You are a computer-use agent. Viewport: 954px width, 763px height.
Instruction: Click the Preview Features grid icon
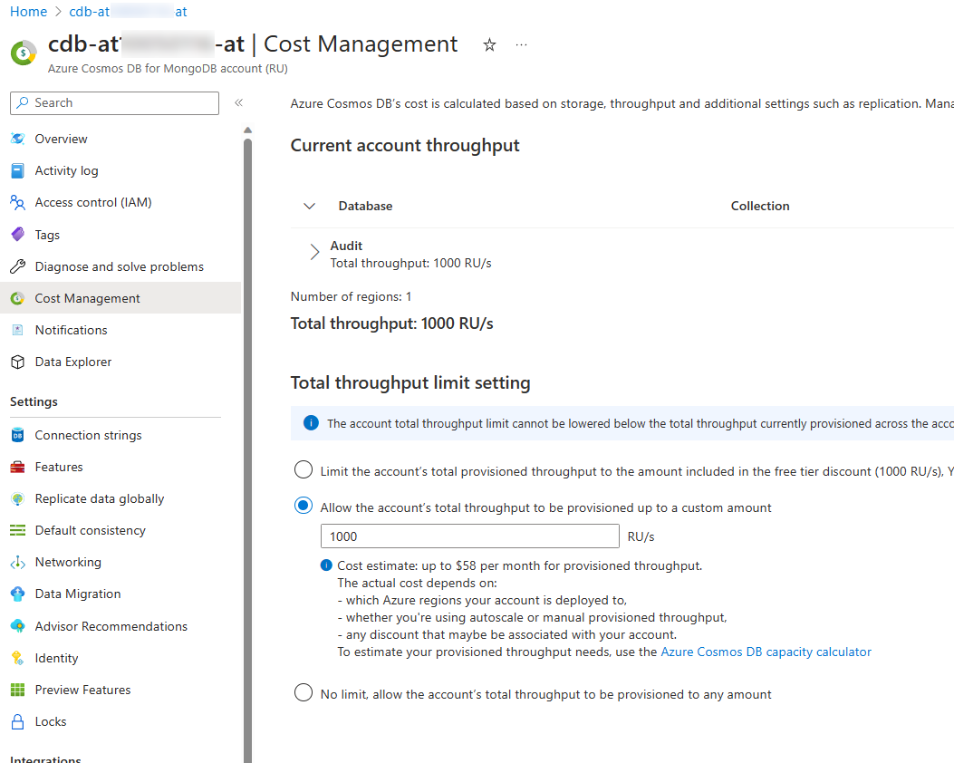coord(17,690)
